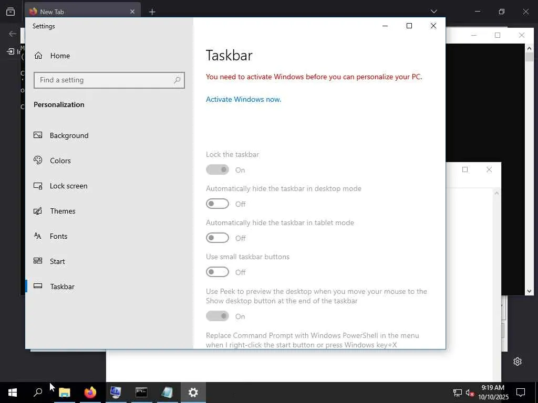Open the clock showing 9:19 AM
This screenshot has width=538, height=403.
(493, 393)
